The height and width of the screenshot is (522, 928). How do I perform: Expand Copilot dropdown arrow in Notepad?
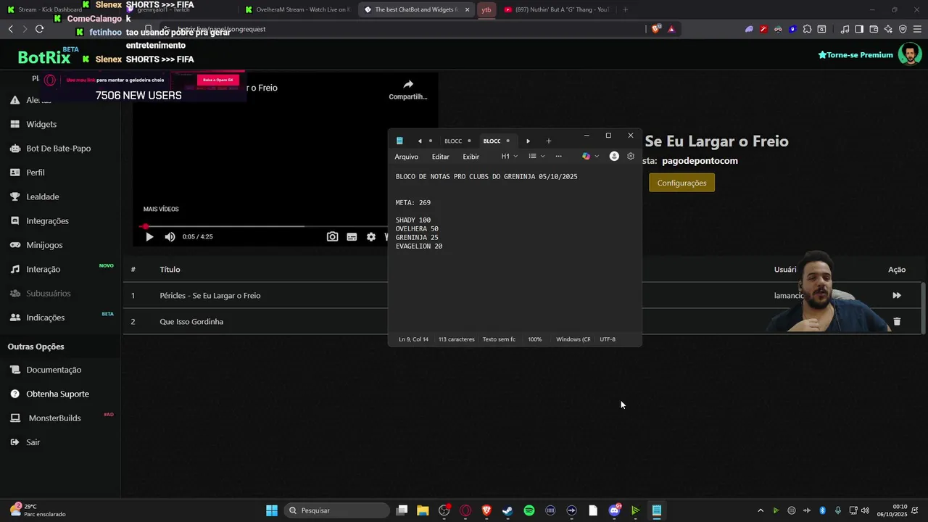[x=597, y=157]
